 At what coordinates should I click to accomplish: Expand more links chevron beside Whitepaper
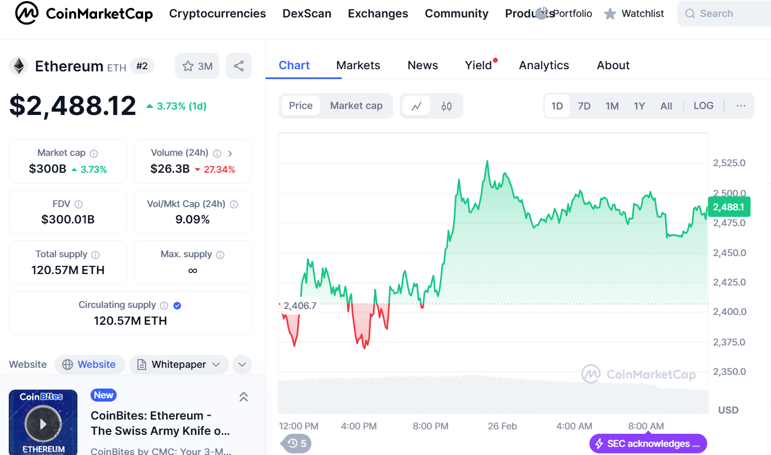click(x=242, y=365)
